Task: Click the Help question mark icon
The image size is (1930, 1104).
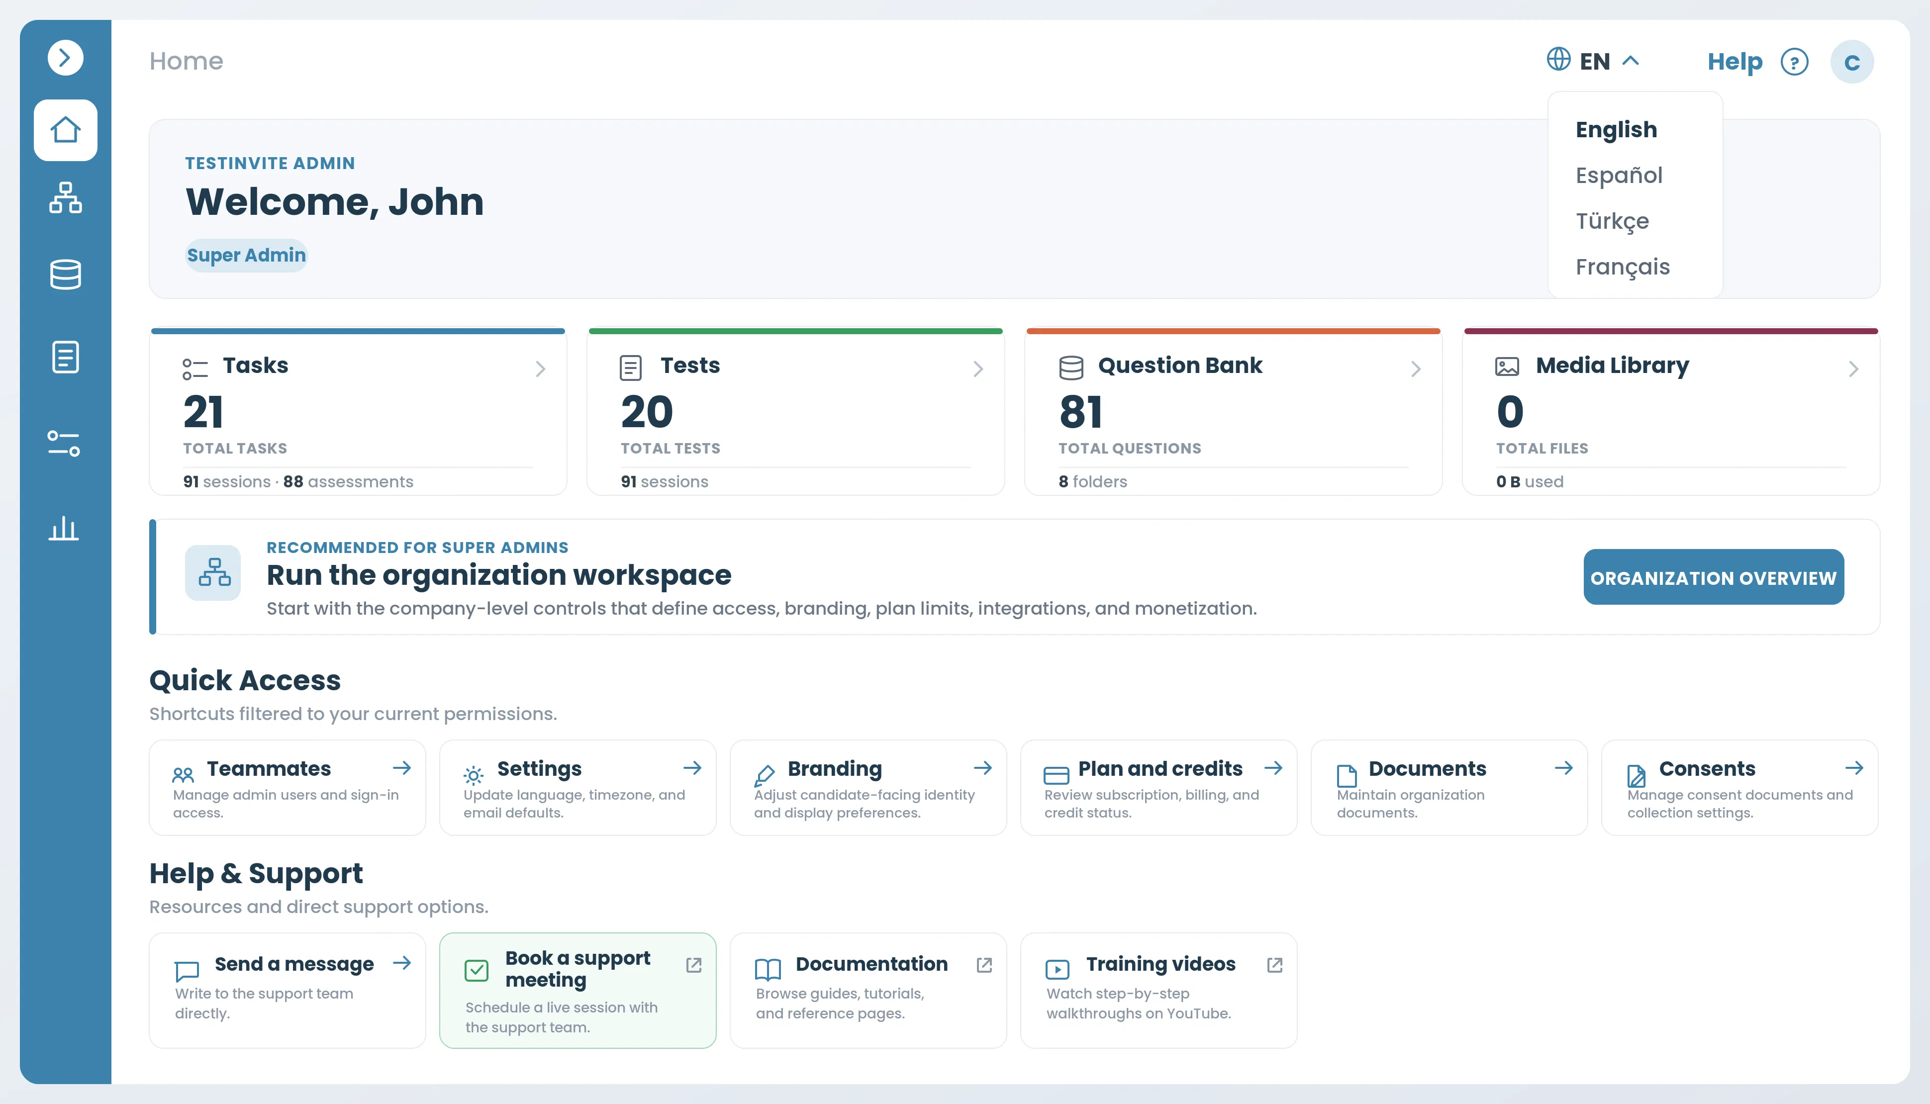Action: [1794, 62]
